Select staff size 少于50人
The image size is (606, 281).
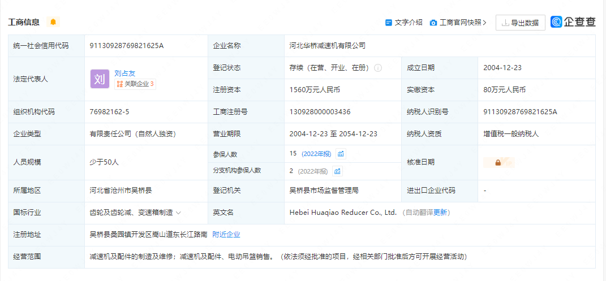104,162
